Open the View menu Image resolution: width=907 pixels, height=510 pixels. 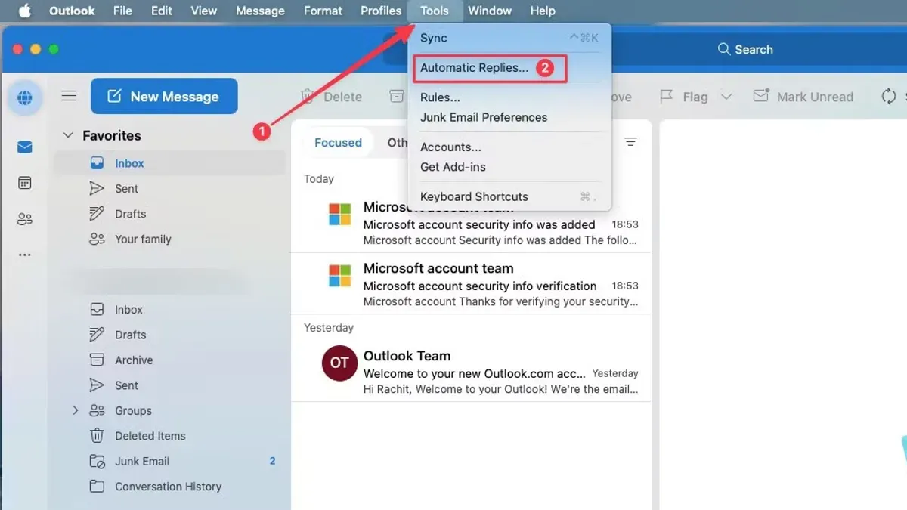(204, 11)
